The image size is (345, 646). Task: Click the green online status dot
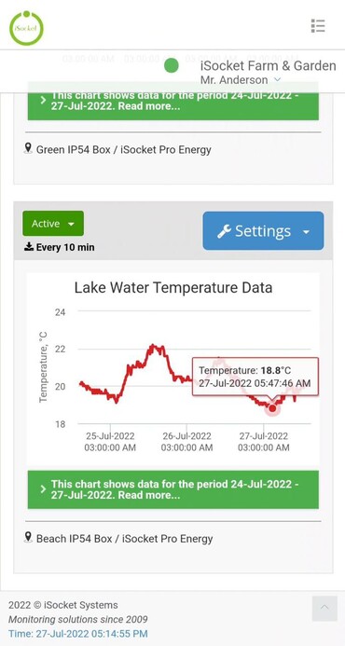pos(171,66)
